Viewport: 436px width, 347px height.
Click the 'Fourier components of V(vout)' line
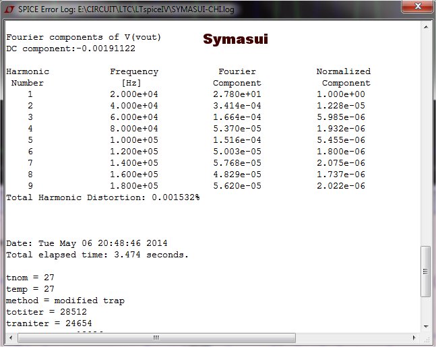point(84,37)
